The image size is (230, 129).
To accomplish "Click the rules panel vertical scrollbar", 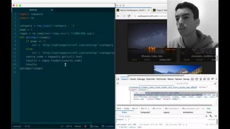I will (x=217, y=122).
